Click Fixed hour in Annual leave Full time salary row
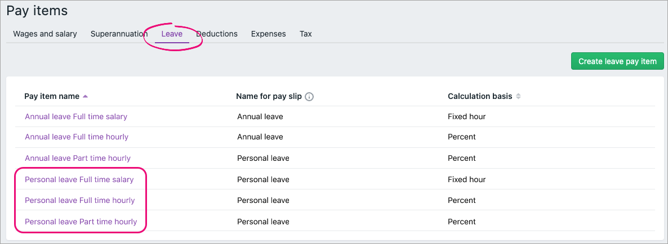This screenshot has height=244, width=668. (466, 116)
